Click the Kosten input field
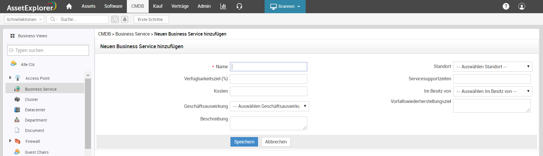The image size is (543, 156). click(x=269, y=91)
